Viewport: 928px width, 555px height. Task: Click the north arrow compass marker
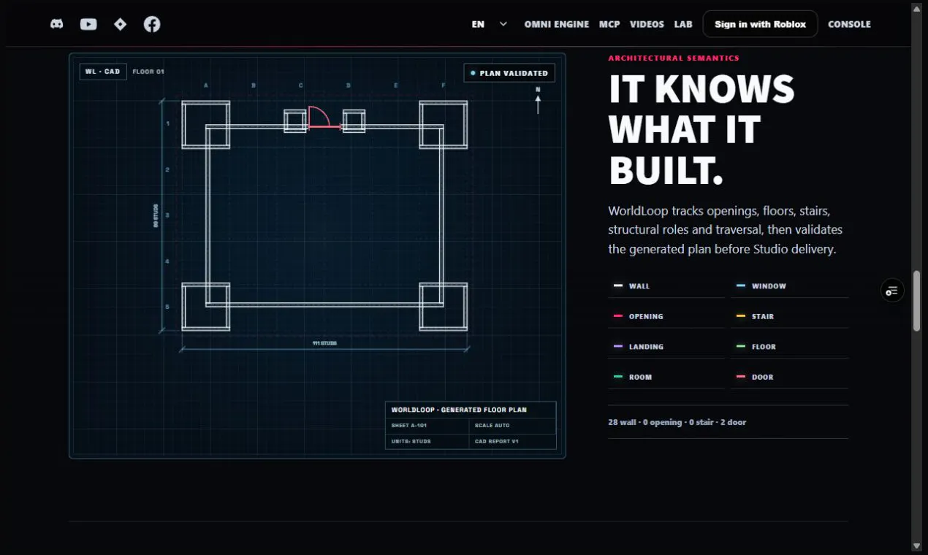click(538, 101)
